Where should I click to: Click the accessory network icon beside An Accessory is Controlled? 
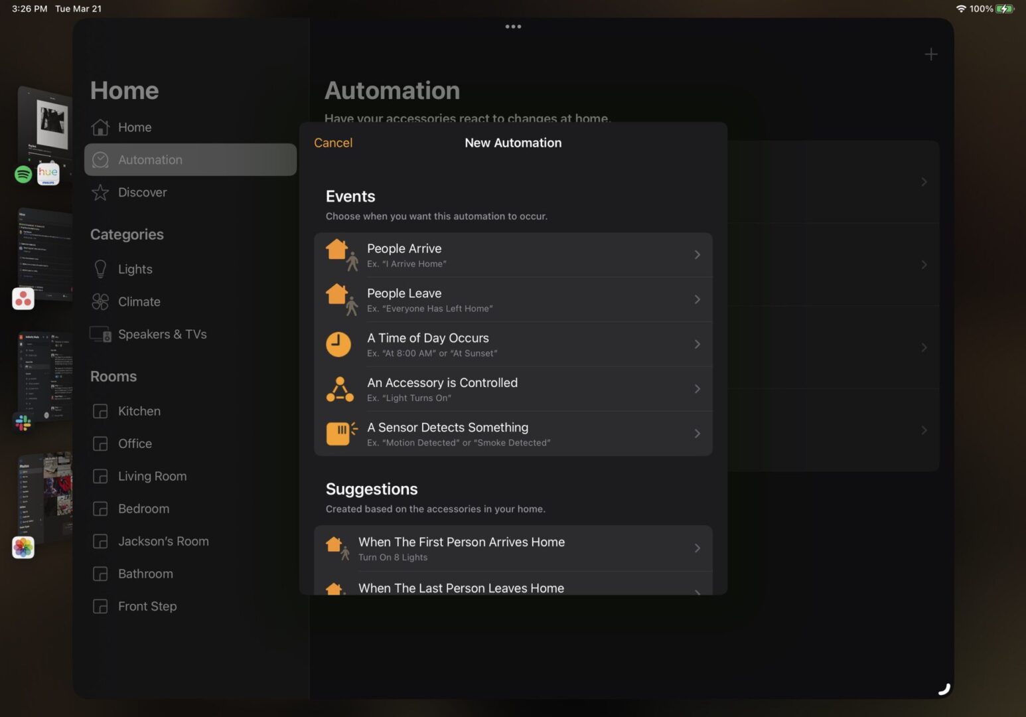click(x=339, y=389)
